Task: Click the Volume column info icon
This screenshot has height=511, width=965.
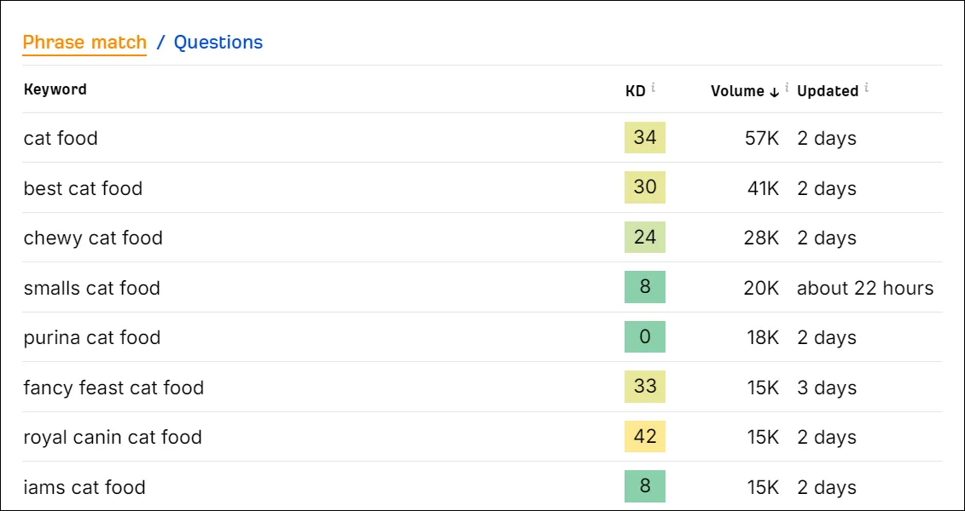Action: (x=787, y=88)
